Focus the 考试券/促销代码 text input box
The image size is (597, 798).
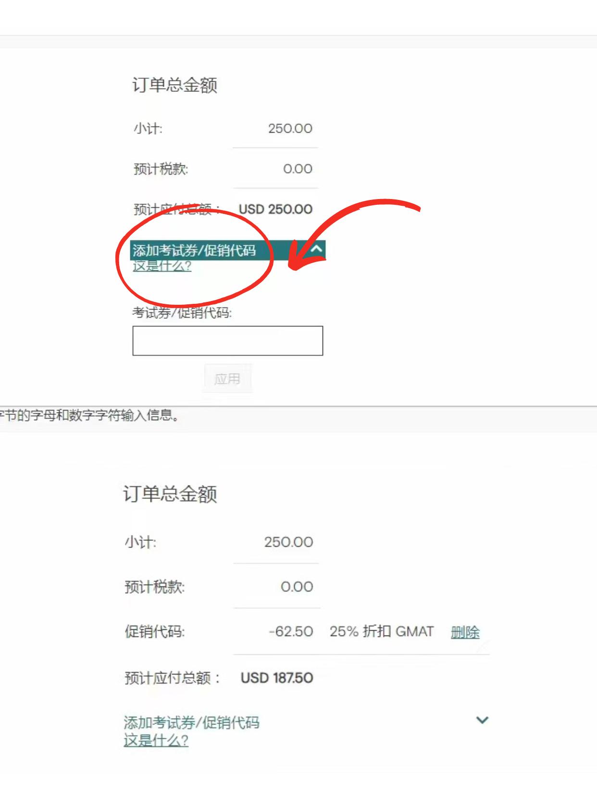click(x=228, y=341)
